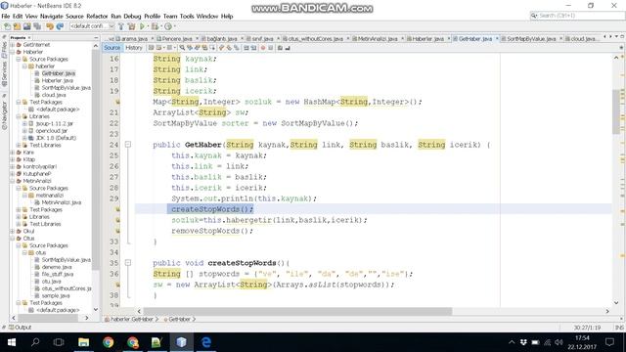Click the Profile Project toolbar icon
This screenshot has height=352, width=626.
(168, 26)
